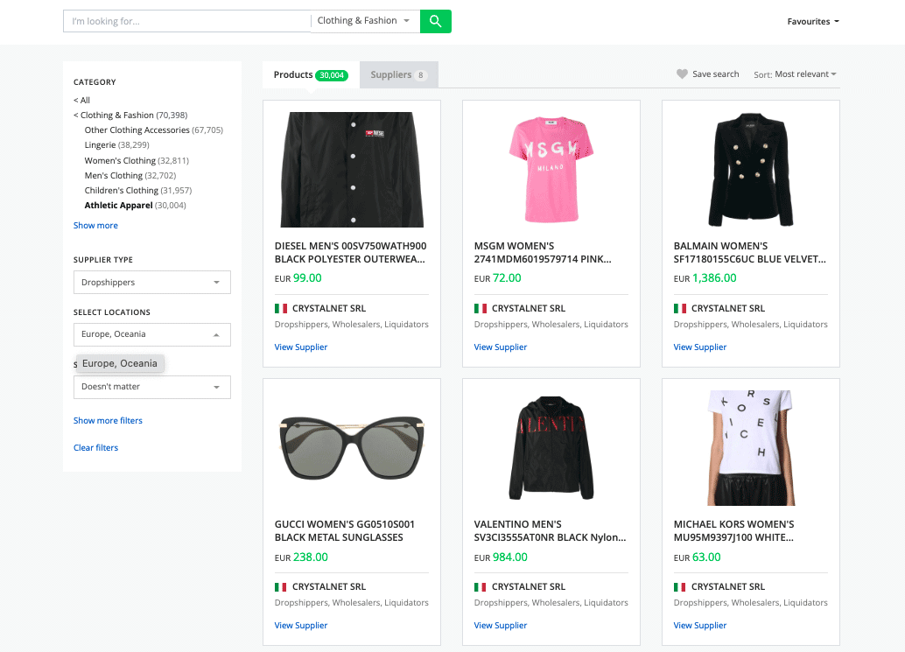Click Italian flag on Diesel product card

[281, 309]
